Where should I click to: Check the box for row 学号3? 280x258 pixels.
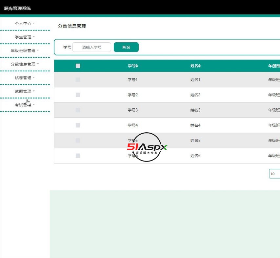[78, 110]
